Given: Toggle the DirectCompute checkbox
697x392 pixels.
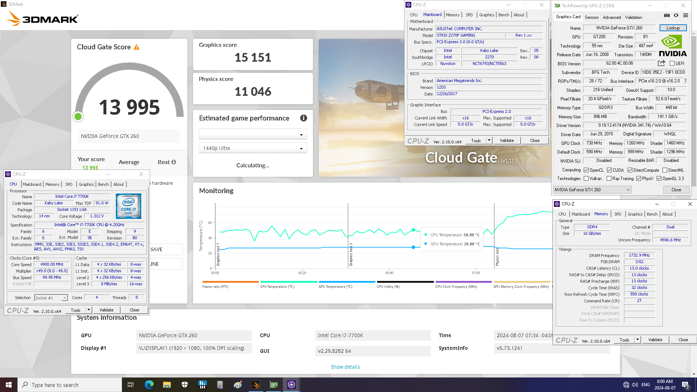Looking at the screenshot, I should point(630,170).
